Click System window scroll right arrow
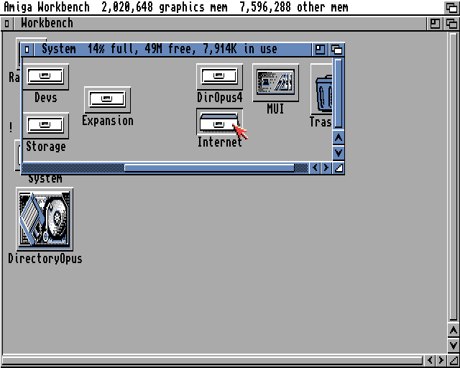 (x=326, y=168)
